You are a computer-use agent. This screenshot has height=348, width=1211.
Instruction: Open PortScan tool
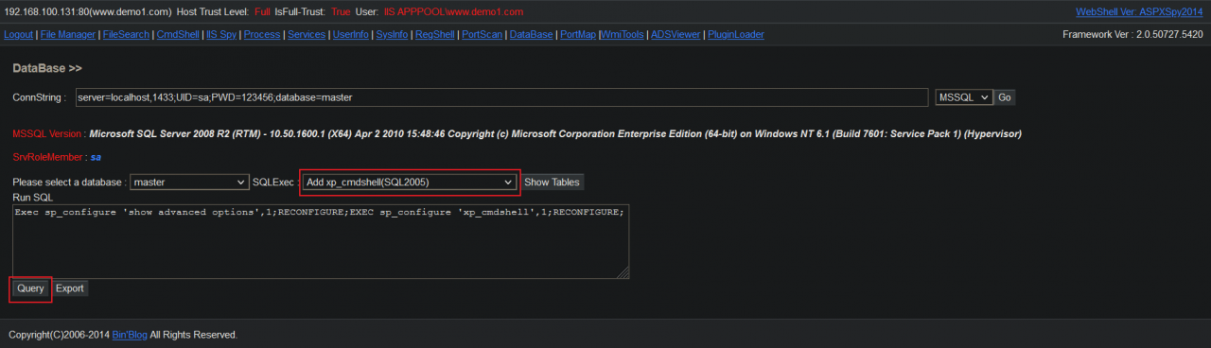pos(482,34)
